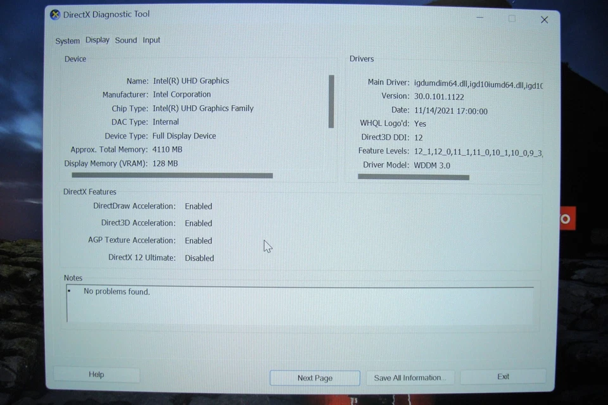This screenshot has width=608, height=405.
Task: Click the Help button
Action: 96,375
